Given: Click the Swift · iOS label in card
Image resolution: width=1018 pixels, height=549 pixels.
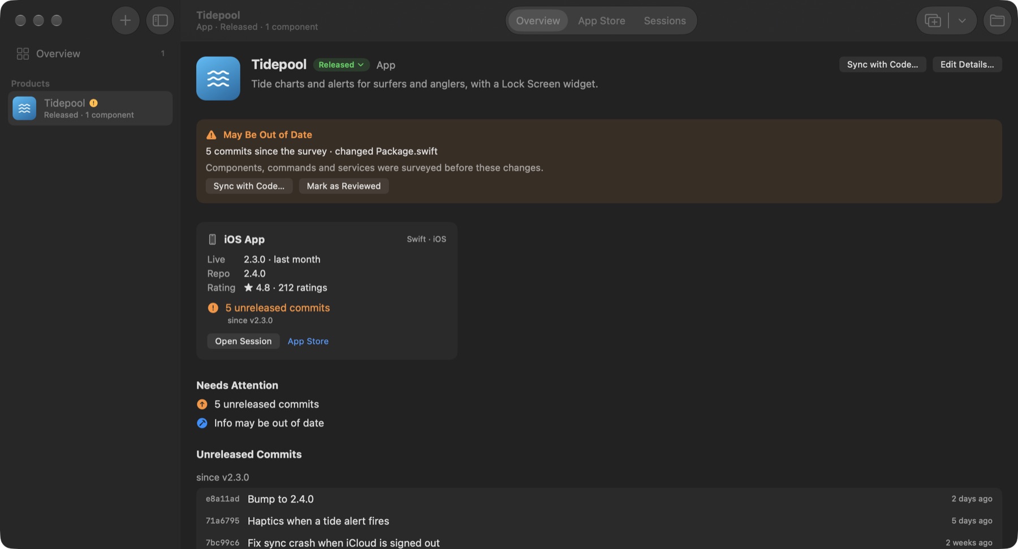Looking at the screenshot, I should [426, 239].
